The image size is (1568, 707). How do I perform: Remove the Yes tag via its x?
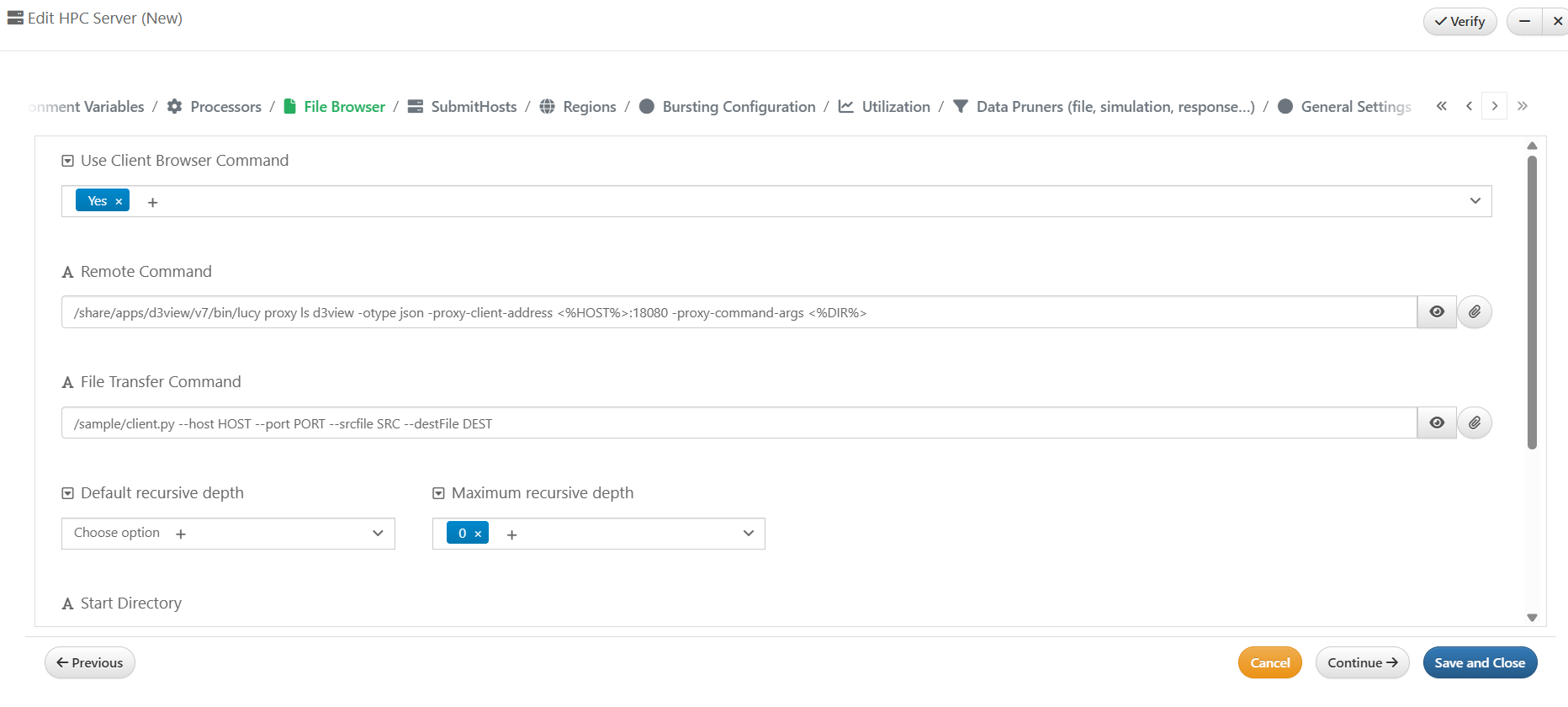coord(119,201)
